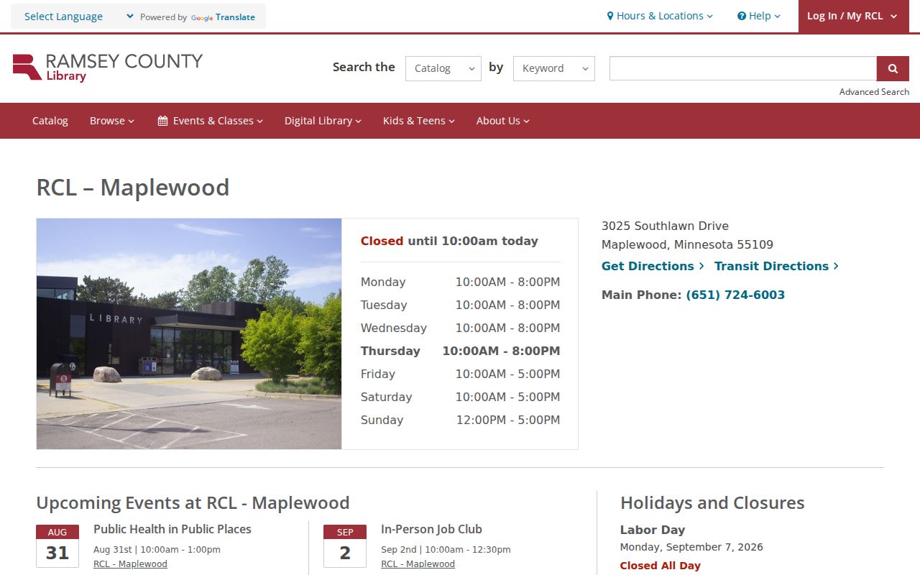The image size is (920, 575).
Task: Open Advanced Search link
Action: click(x=874, y=92)
